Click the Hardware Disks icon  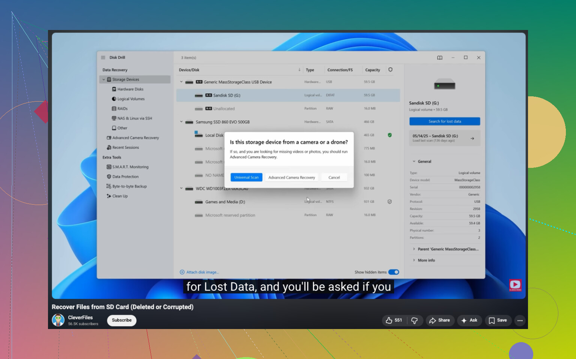[114, 89]
